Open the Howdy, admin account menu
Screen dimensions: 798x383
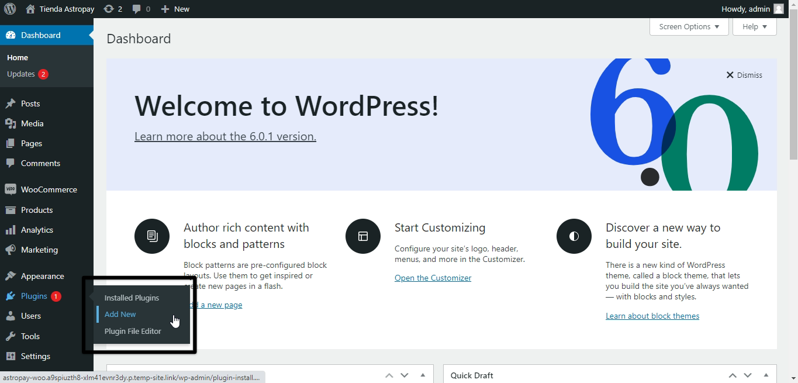752,9
